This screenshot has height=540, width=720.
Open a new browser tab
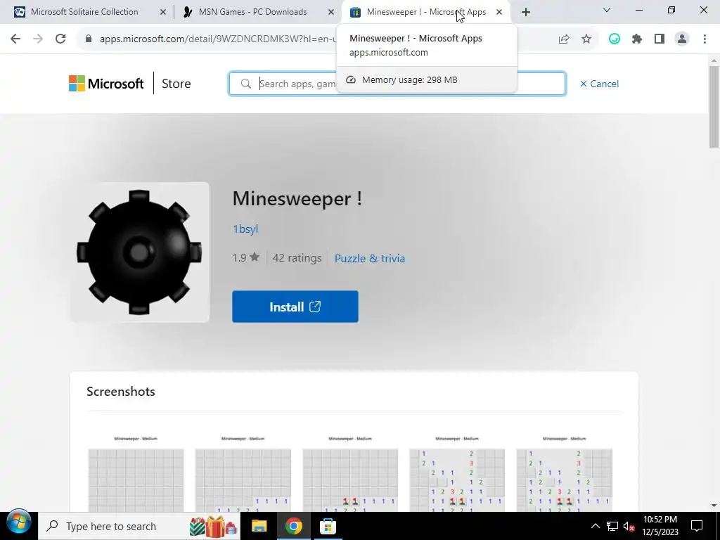526,12
